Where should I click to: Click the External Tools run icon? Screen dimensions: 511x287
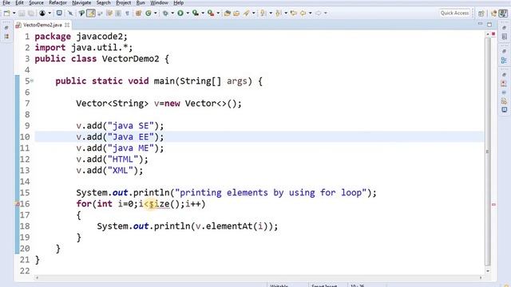[x=211, y=13]
